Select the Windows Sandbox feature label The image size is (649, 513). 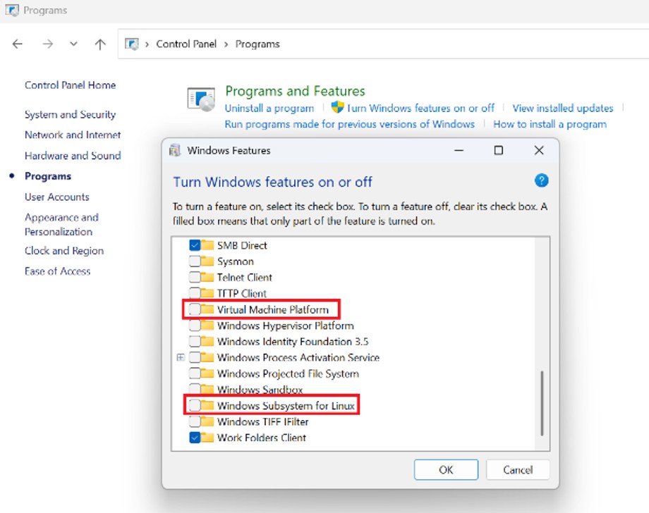(x=260, y=390)
